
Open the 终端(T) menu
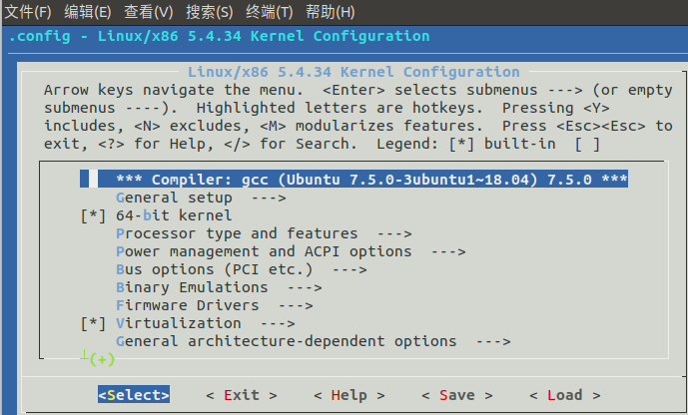[x=269, y=12]
